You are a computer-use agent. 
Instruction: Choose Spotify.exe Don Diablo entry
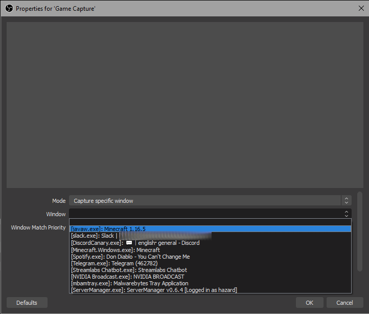pos(210,257)
